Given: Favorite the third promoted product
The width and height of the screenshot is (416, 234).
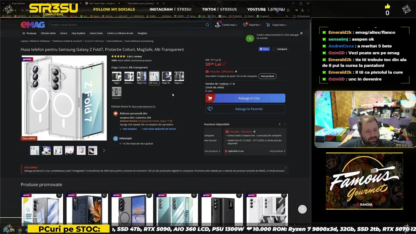Looking at the screenshot, I should point(149,195).
